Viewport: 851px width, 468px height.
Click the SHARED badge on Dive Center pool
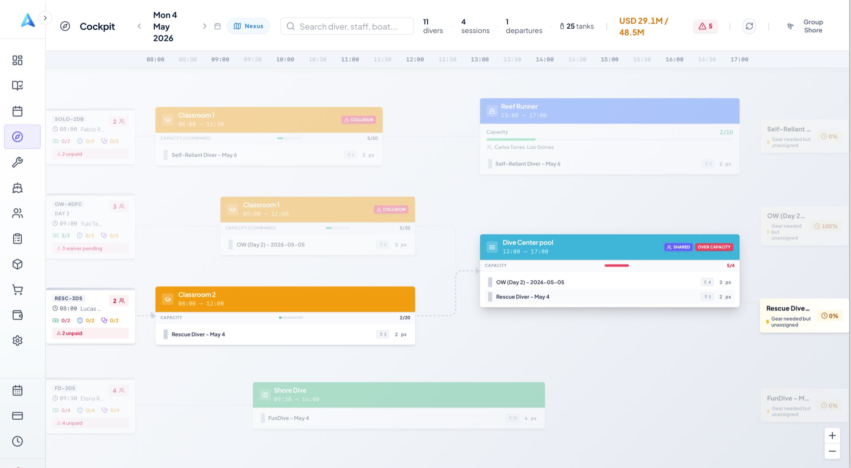(x=678, y=247)
